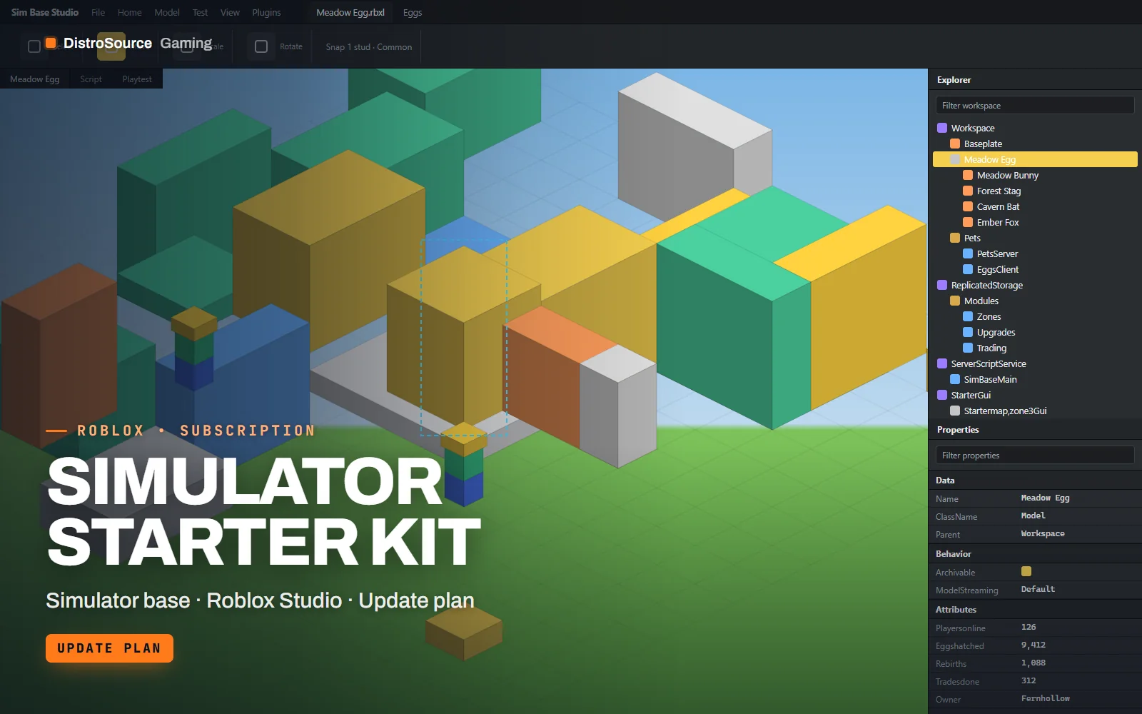Click the Name value 'Meadow Egg'
This screenshot has width=1142, height=714.
click(1046, 498)
